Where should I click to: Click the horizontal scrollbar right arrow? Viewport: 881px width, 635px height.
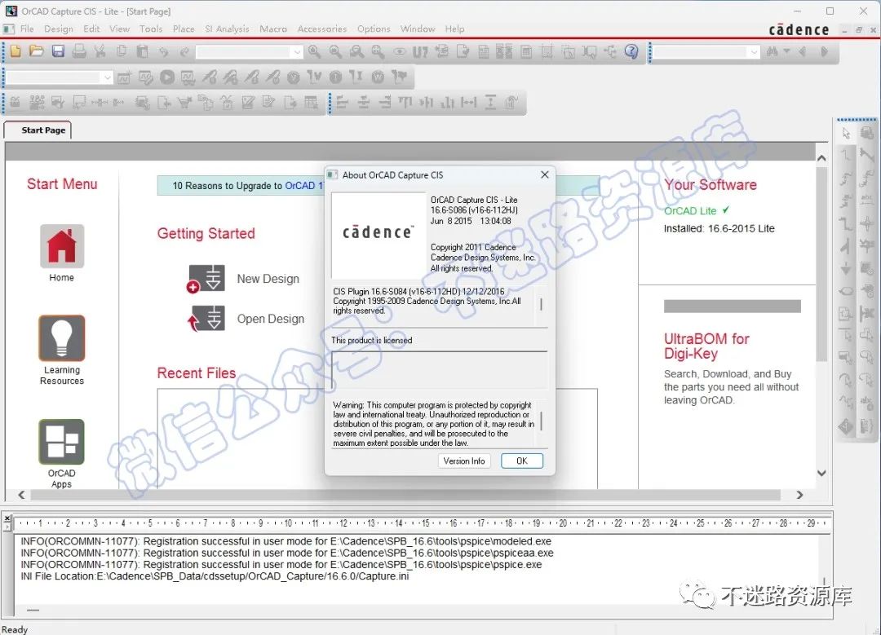click(x=799, y=495)
